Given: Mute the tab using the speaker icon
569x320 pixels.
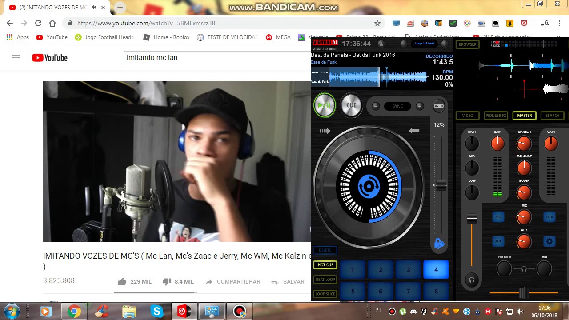Looking at the screenshot, I should point(93,8).
